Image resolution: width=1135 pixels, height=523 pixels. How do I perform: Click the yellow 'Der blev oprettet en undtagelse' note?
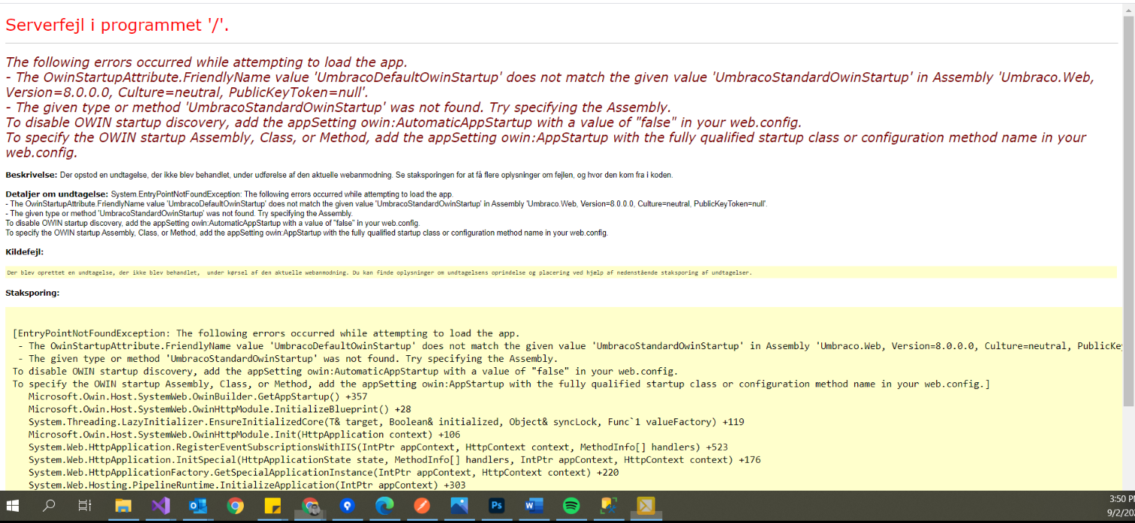(561, 272)
